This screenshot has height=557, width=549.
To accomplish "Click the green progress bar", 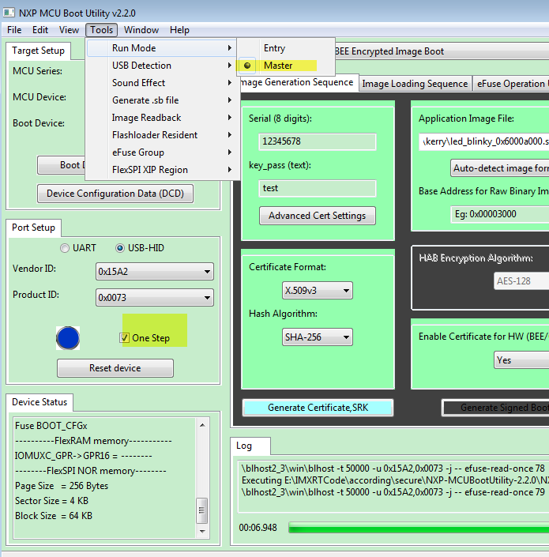I will [419, 528].
